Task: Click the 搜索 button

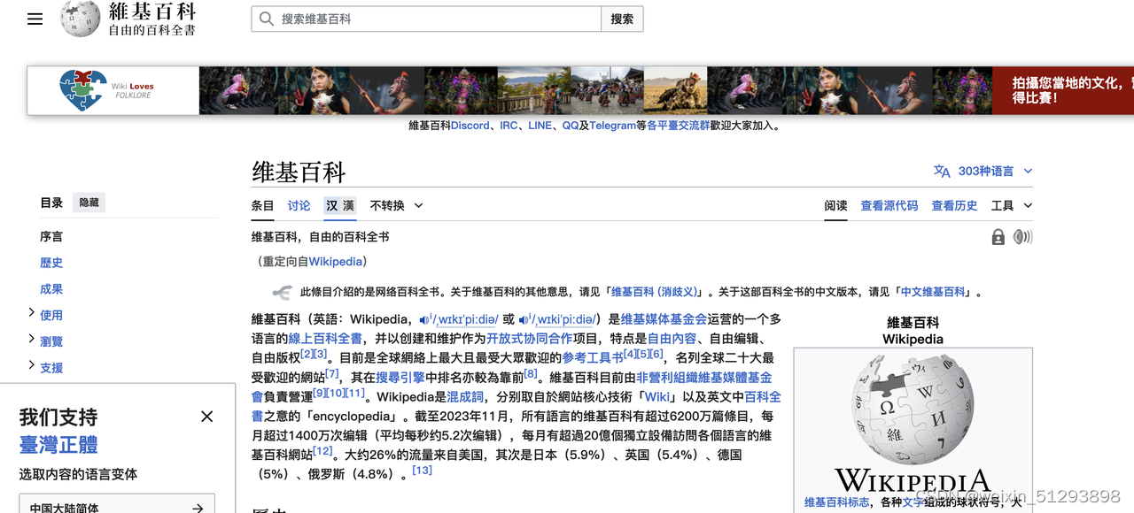Action: [622, 19]
